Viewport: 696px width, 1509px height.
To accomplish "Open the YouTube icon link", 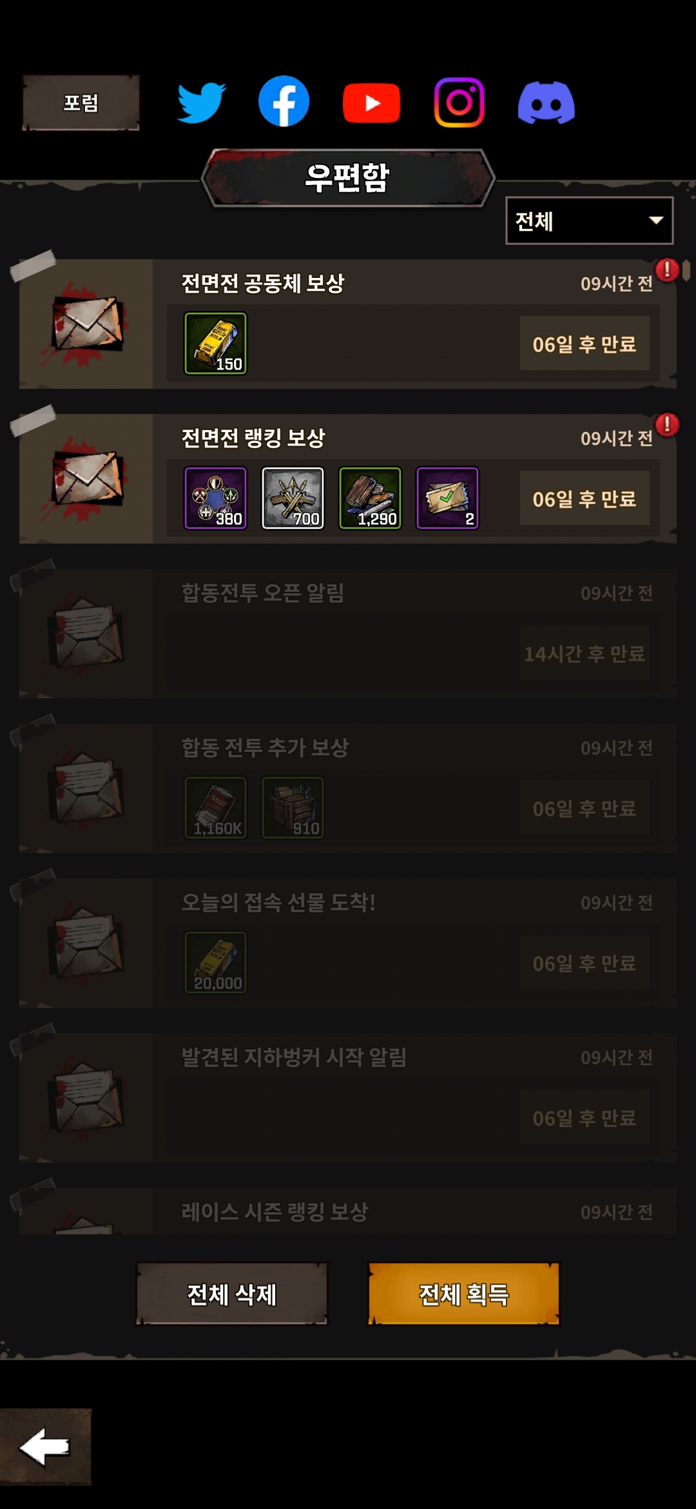I will point(371,103).
